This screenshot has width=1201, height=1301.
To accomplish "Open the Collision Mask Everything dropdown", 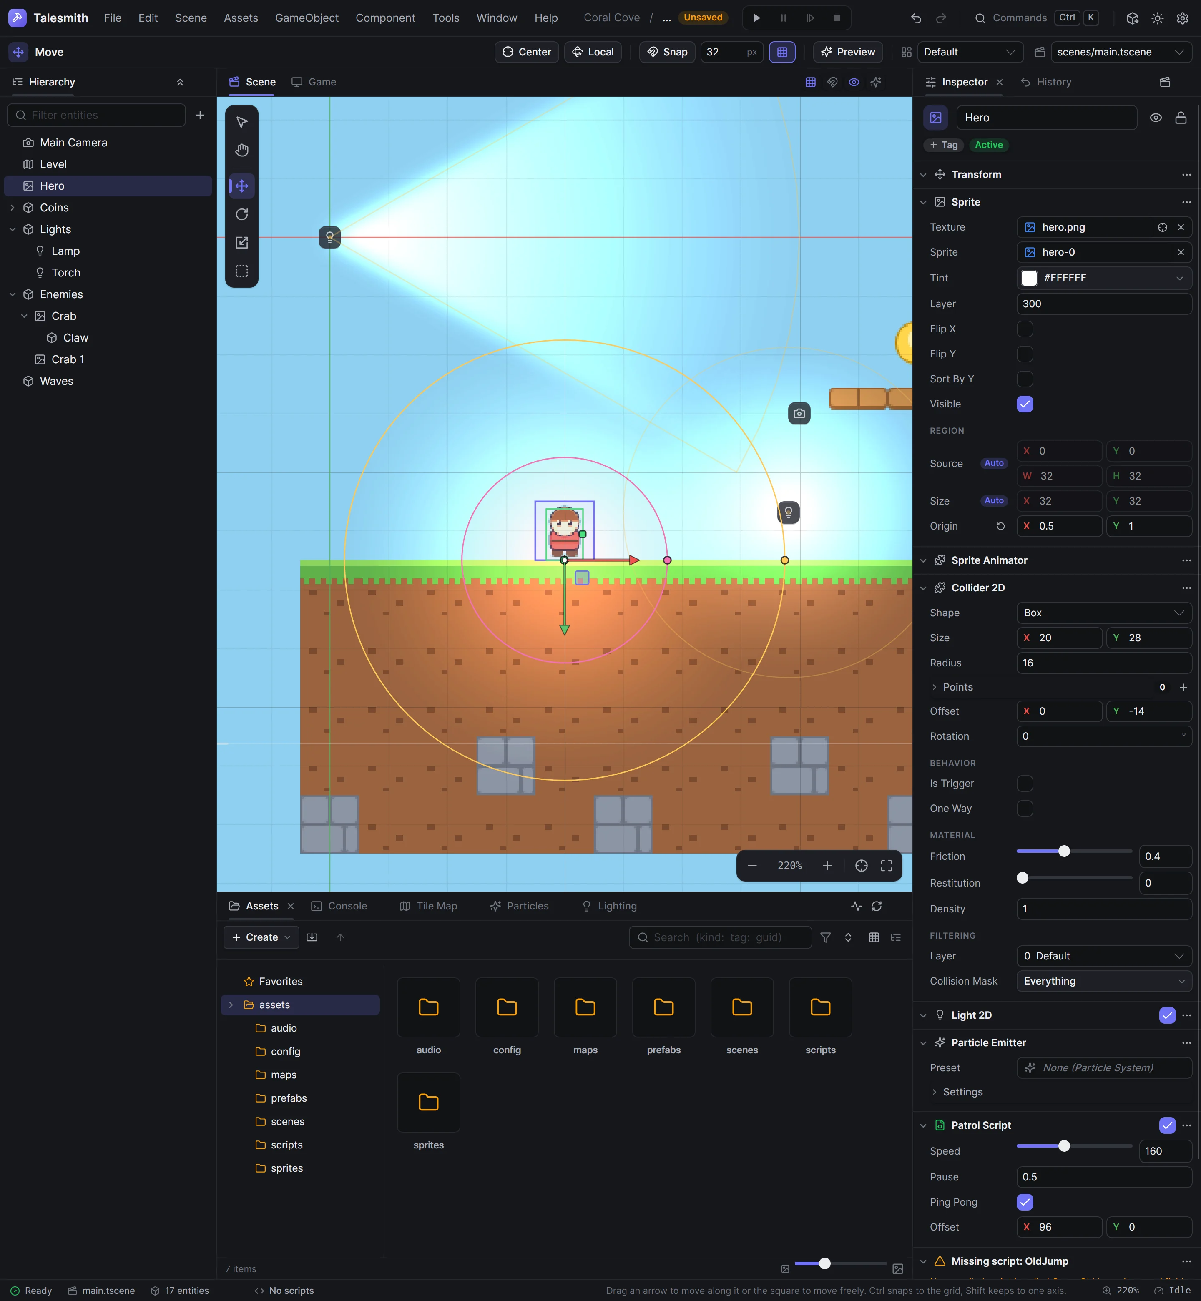I will [x=1103, y=981].
